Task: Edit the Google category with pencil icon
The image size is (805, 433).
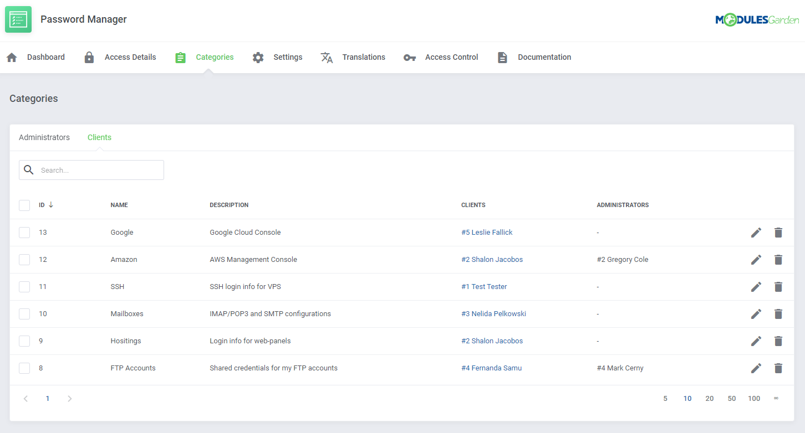Action: click(x=756, y=233)
